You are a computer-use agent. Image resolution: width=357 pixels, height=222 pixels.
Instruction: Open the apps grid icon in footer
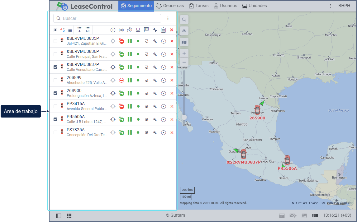[x=69, y=215]
